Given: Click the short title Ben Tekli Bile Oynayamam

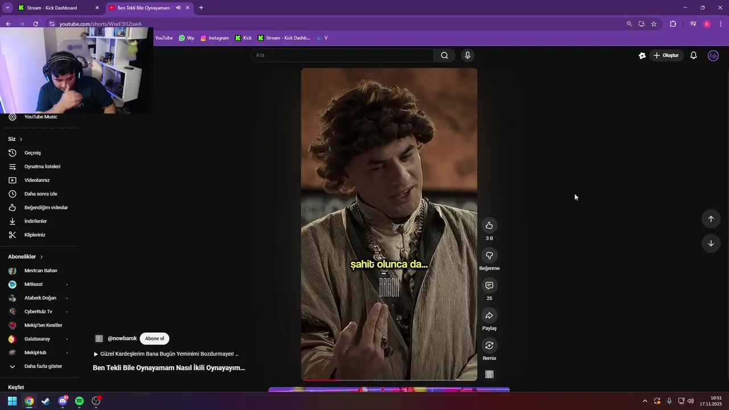Looking at the screenshot, I should (169, 368).
